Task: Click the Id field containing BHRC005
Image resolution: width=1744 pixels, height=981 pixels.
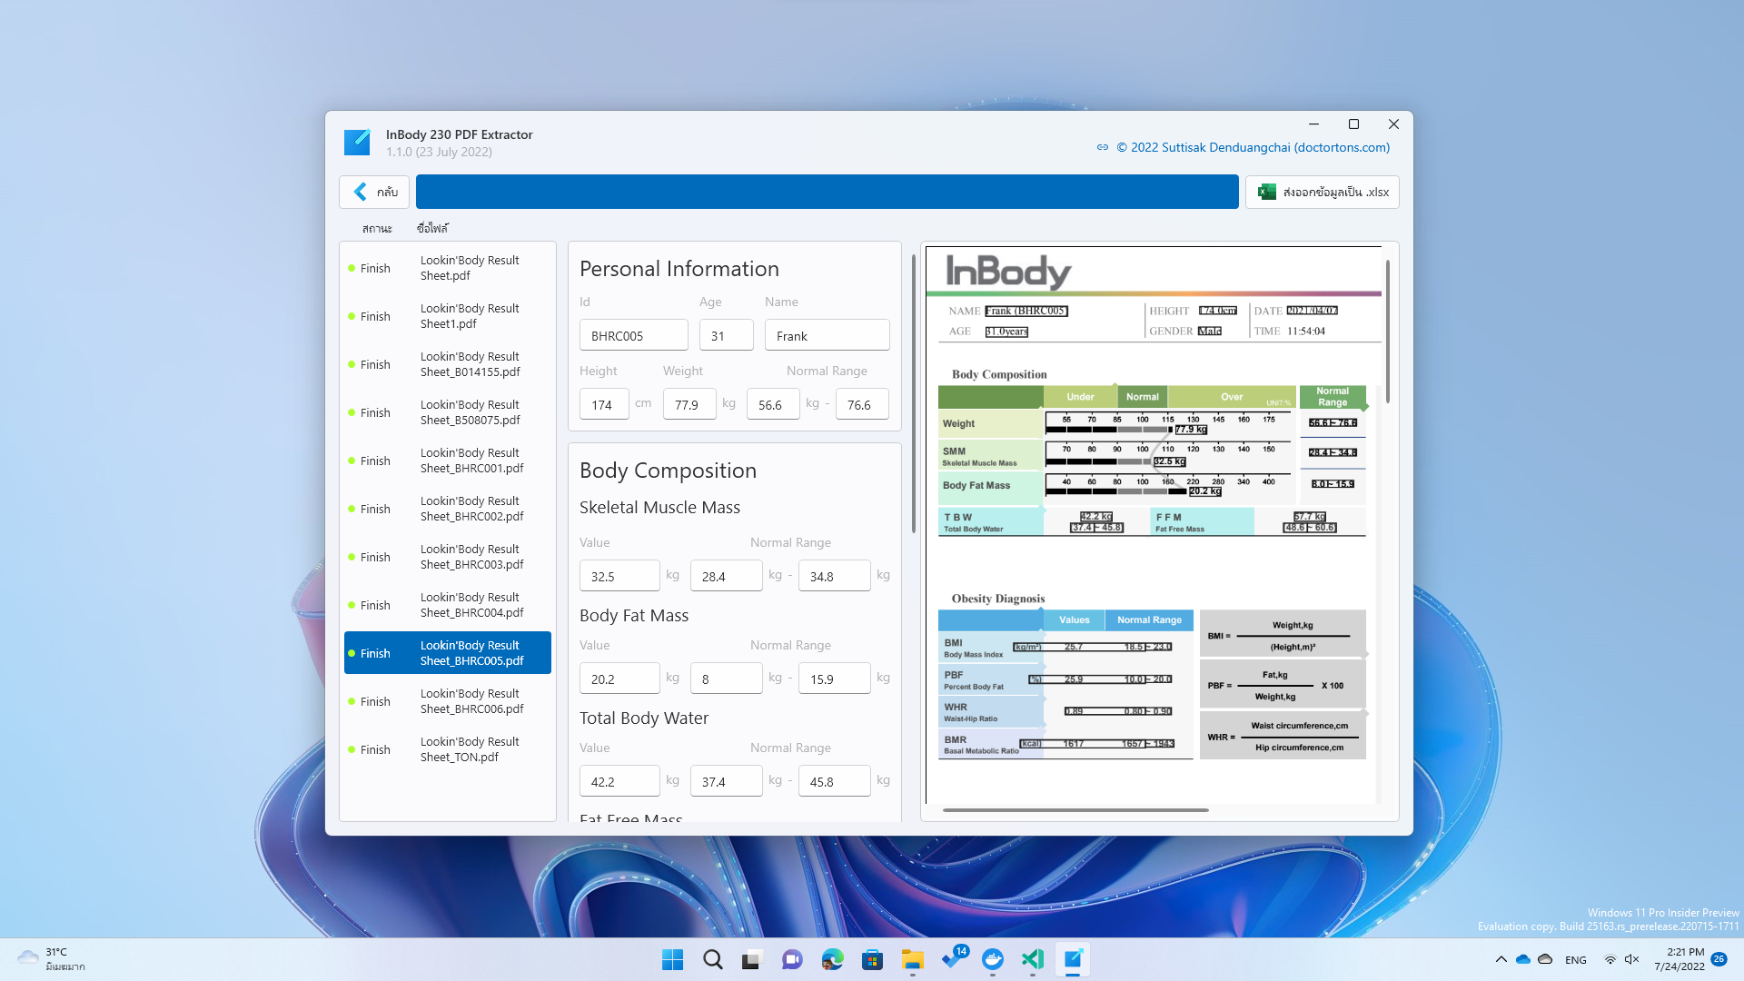Action: tap(633, 335)
